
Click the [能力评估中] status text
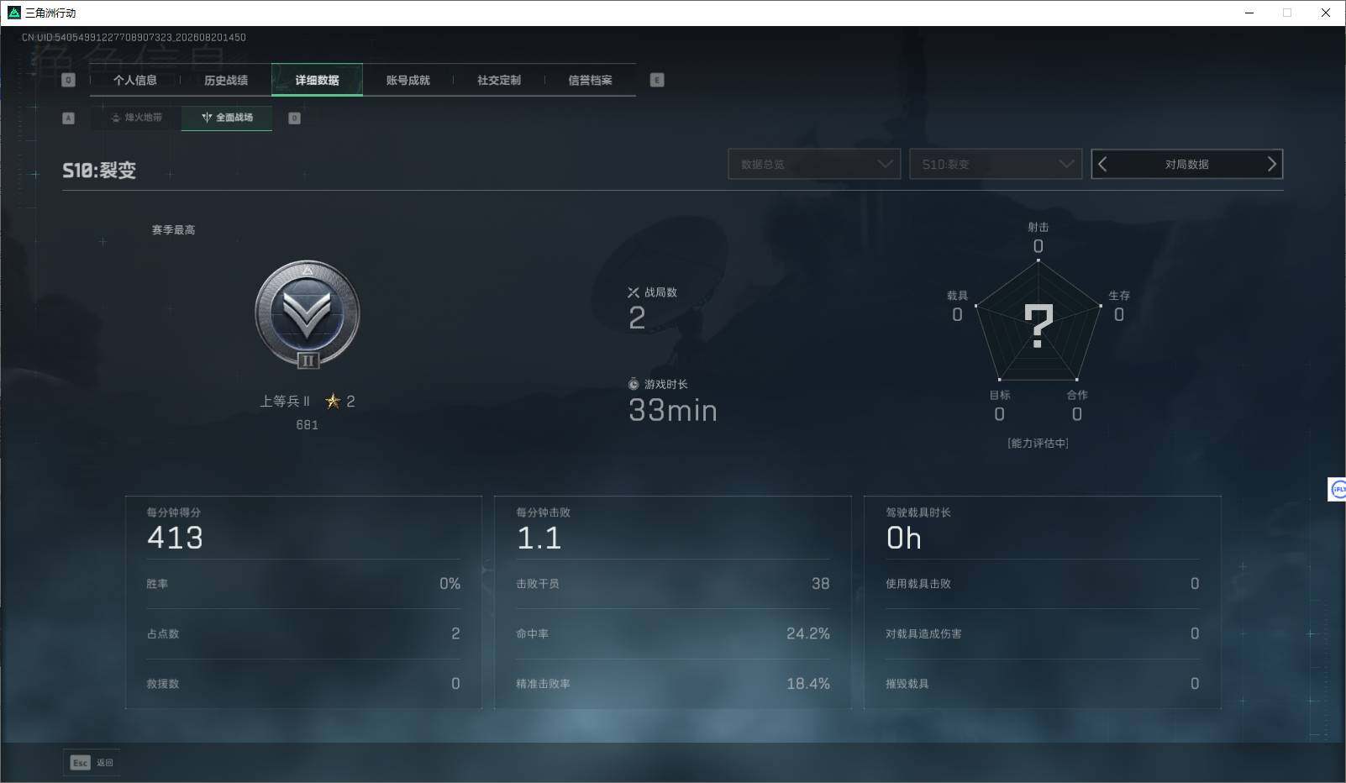(1038, 443)
